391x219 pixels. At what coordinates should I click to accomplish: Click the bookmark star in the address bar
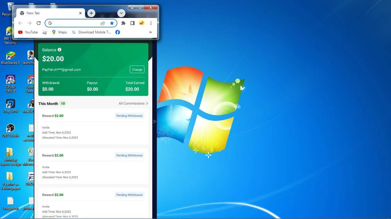pos(112,23)
